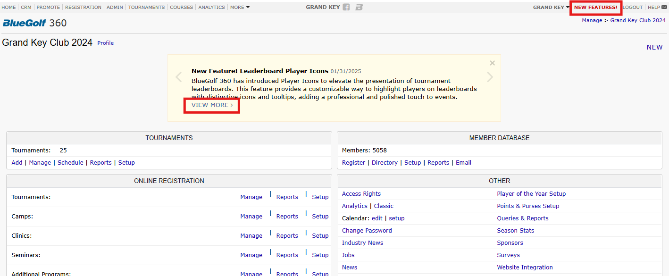Open Reports in the Seminars row
The height and width of the screenshot is (276, 669).
click(x=287, y=255)
